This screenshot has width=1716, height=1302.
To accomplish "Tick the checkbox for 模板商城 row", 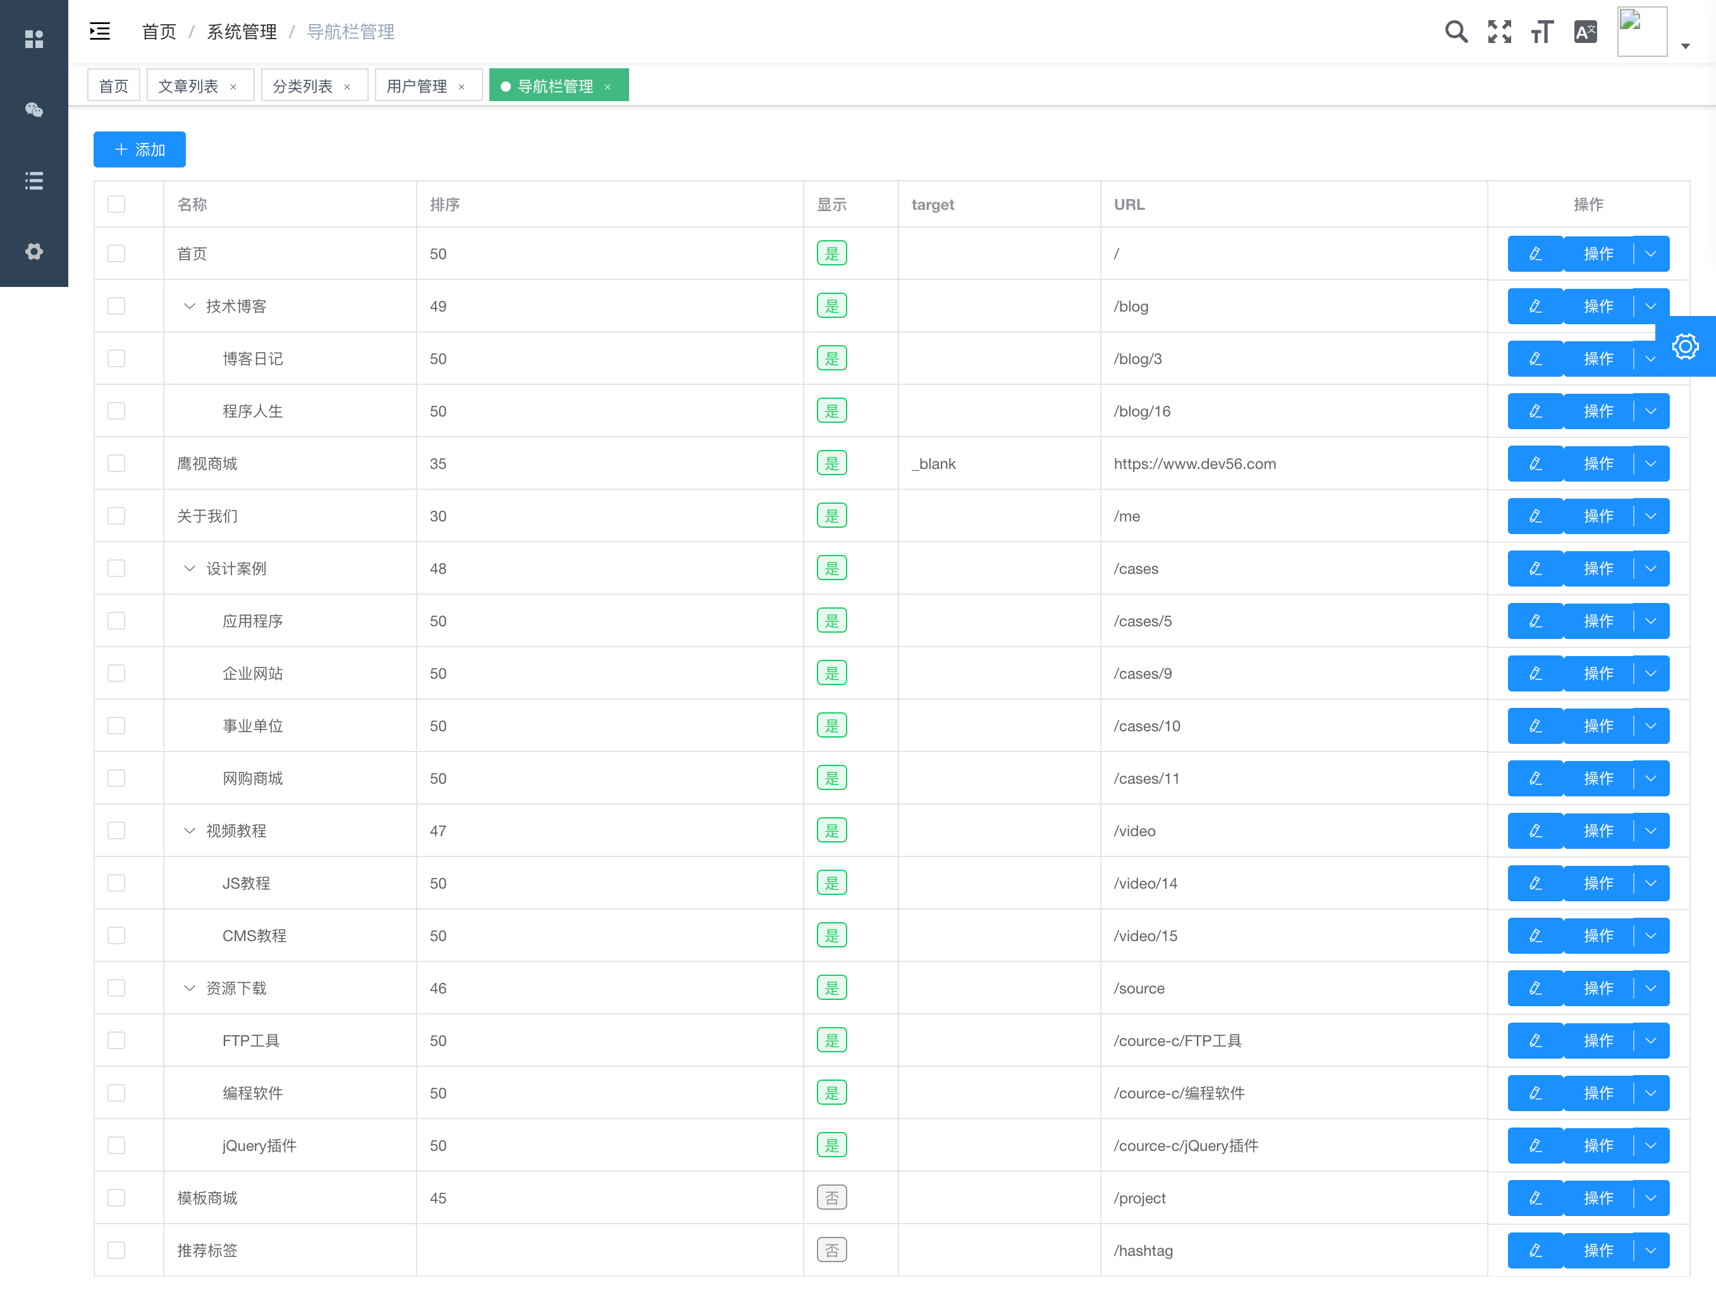I will pos(116,1198).
